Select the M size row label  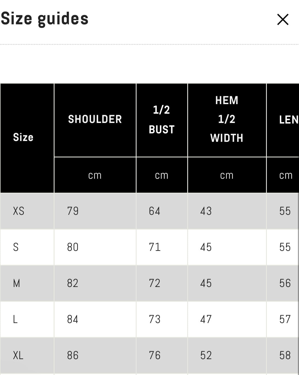pos(17,283)
